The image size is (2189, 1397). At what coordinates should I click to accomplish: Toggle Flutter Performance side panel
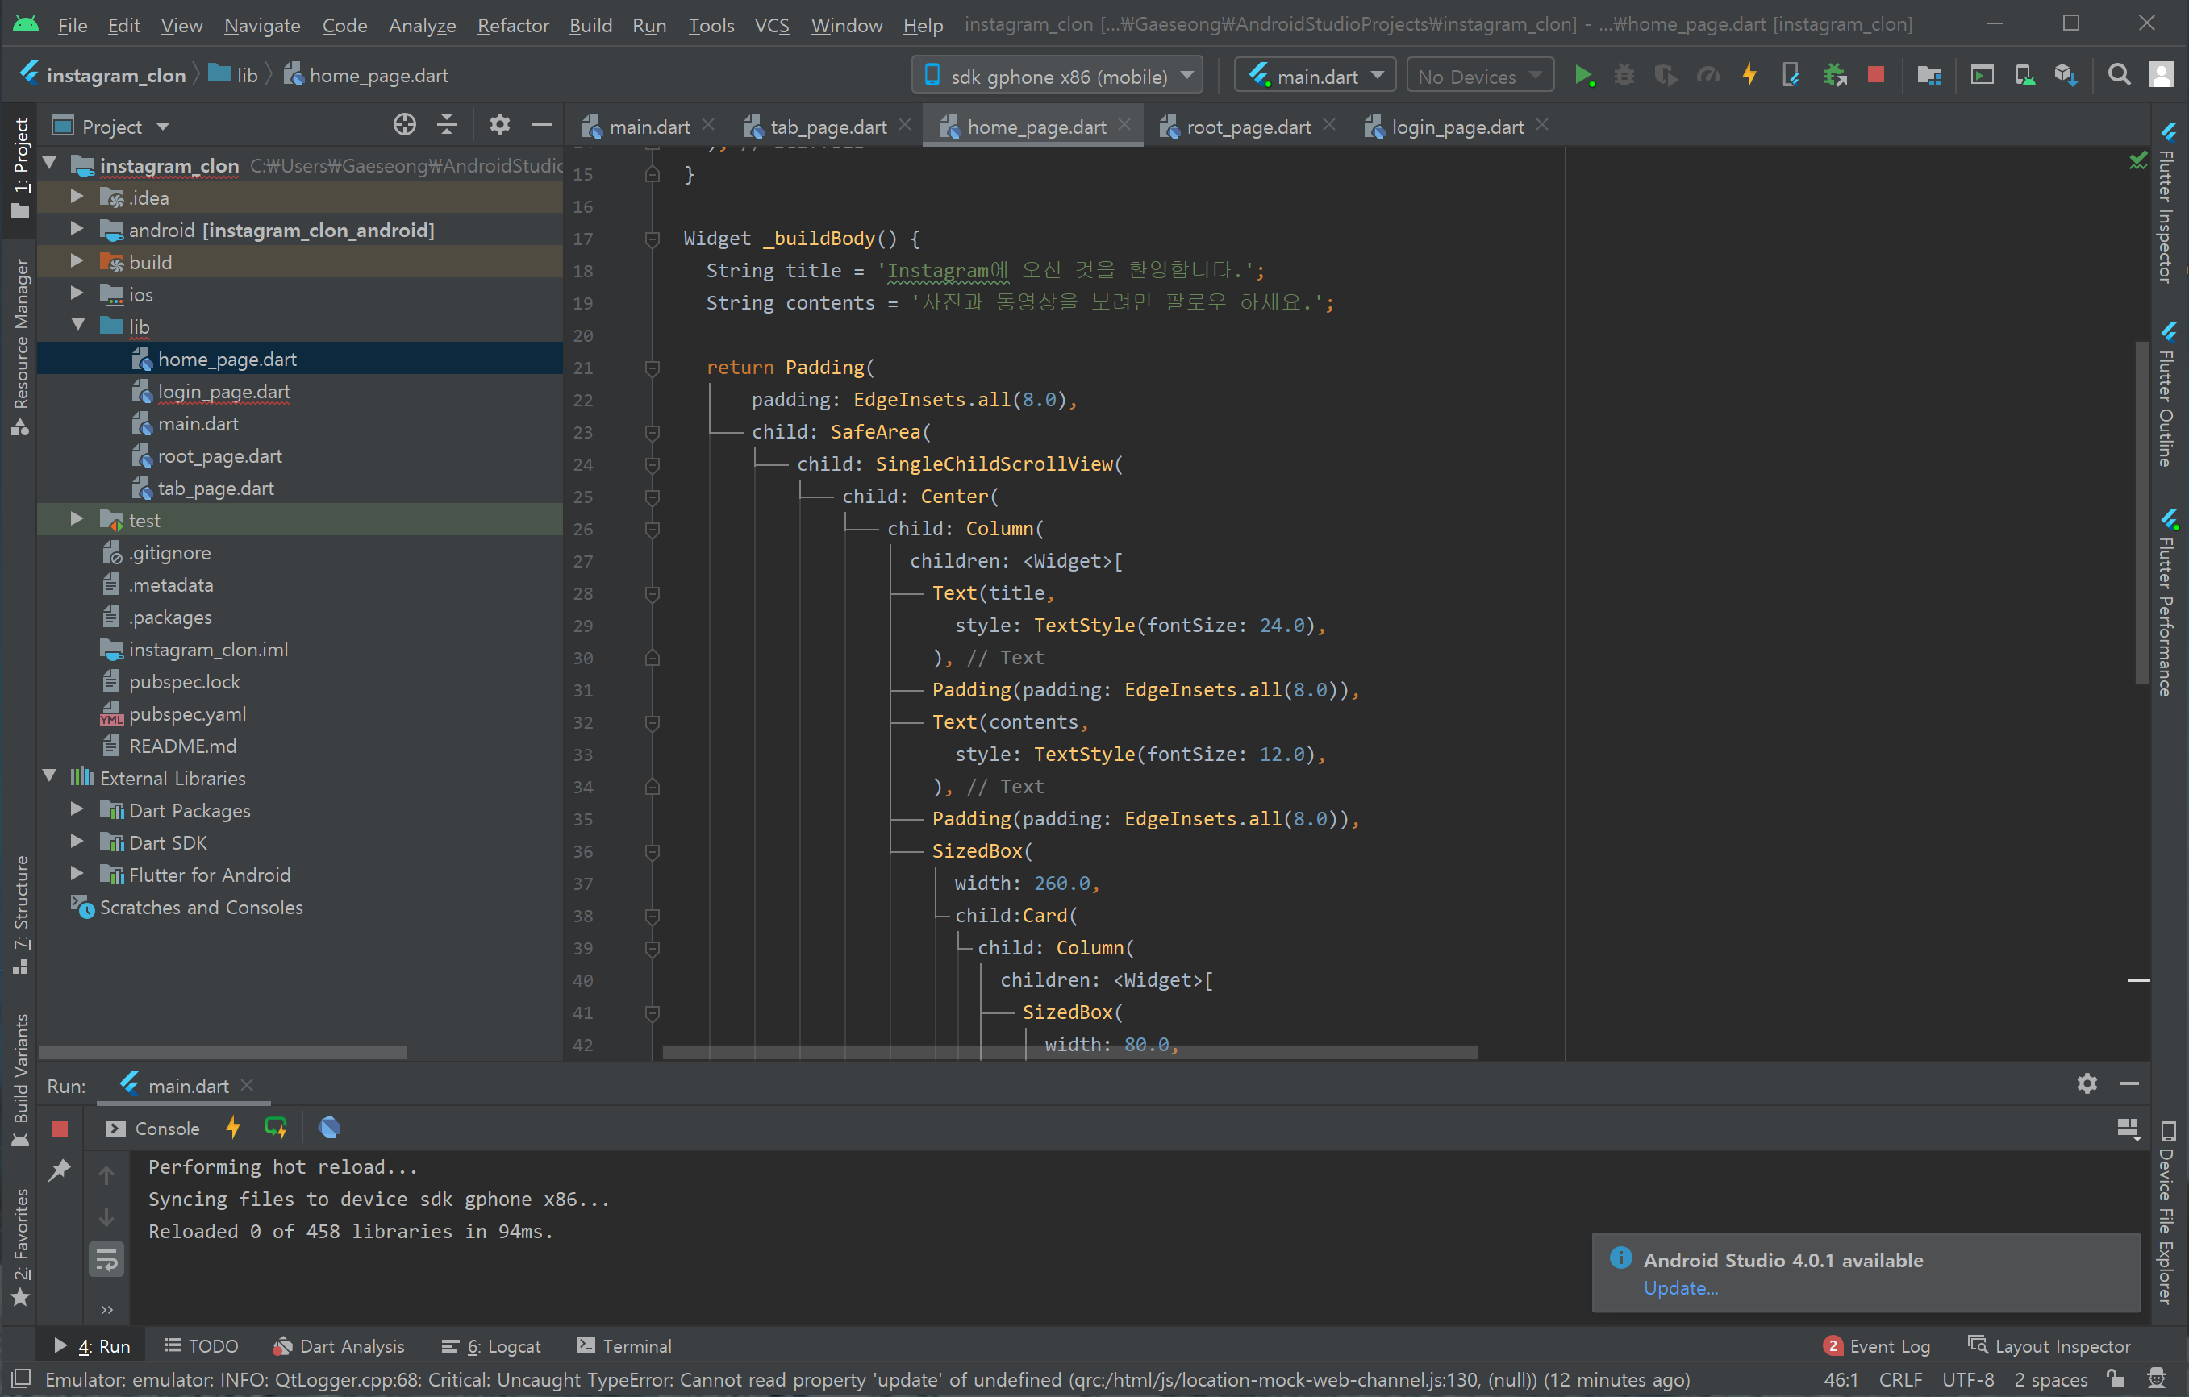pyautogui.click(x=2168, y=604)
